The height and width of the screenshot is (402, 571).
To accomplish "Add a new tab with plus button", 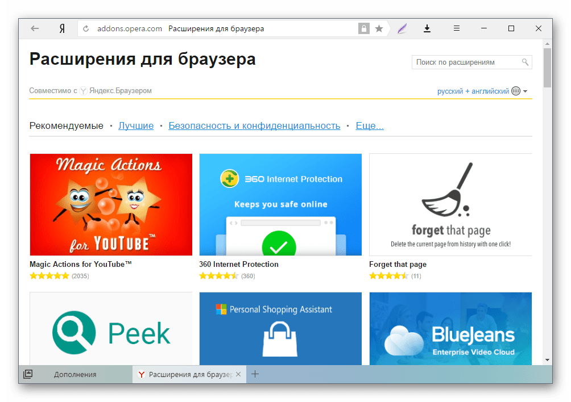I will pos(255,374).
